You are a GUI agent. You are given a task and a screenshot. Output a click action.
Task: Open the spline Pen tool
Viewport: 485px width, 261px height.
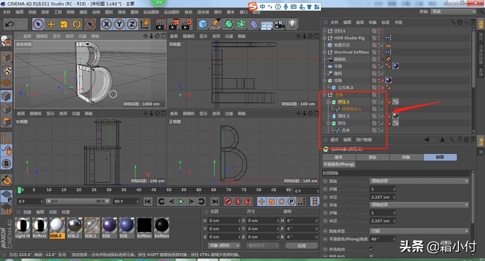216,24
